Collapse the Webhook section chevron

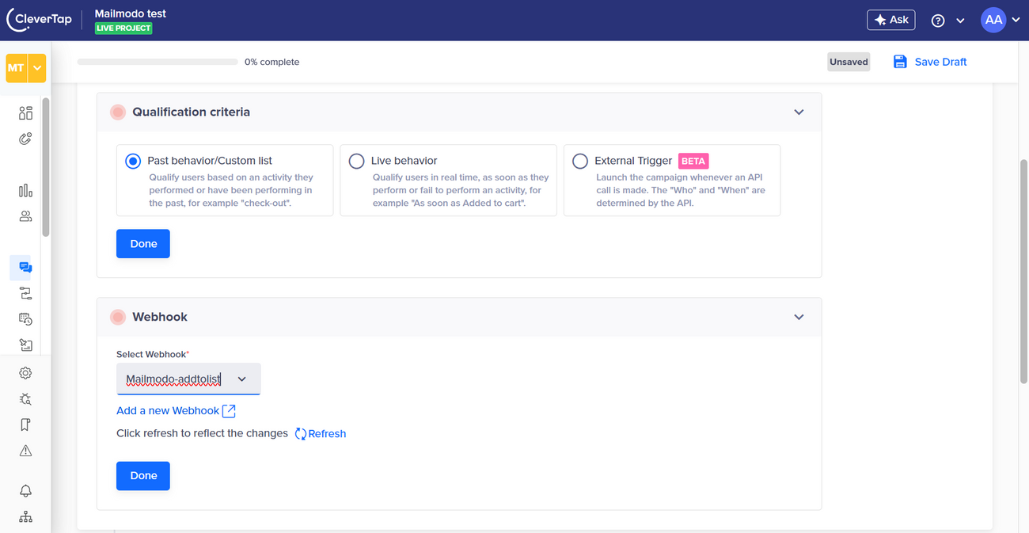click(x=799, y=317)
